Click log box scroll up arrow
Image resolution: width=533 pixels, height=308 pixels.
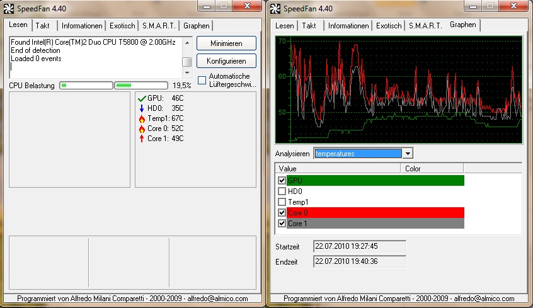(x=187, y=42)
